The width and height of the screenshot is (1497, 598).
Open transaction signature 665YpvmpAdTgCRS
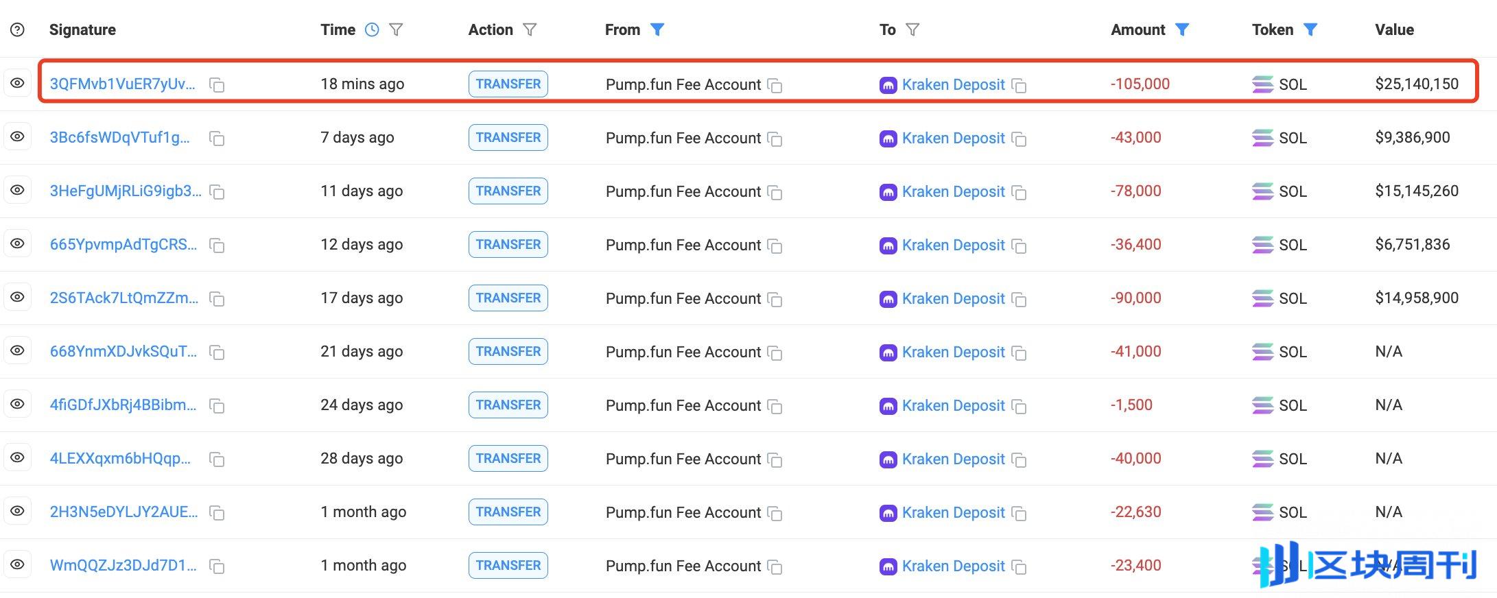coord(123,244)
